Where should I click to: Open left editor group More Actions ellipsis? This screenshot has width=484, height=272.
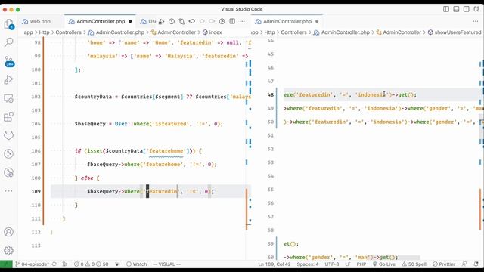click(x=242, y=21)
